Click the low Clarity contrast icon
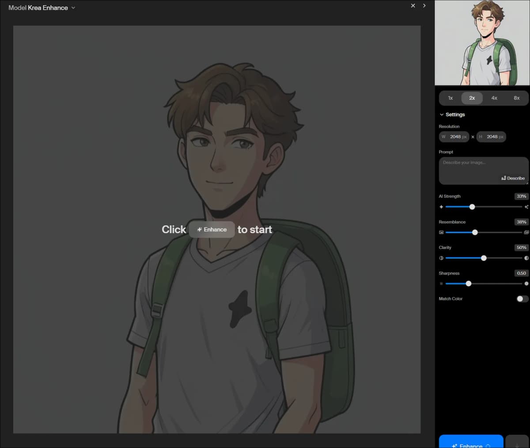 click(441, 258)
